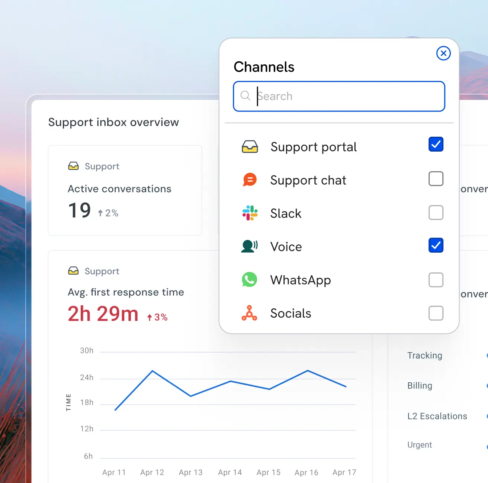The width and height of the screenshot is (488, 483).
Task: Click the red up 3% indicator
Action: pos(157,317)
